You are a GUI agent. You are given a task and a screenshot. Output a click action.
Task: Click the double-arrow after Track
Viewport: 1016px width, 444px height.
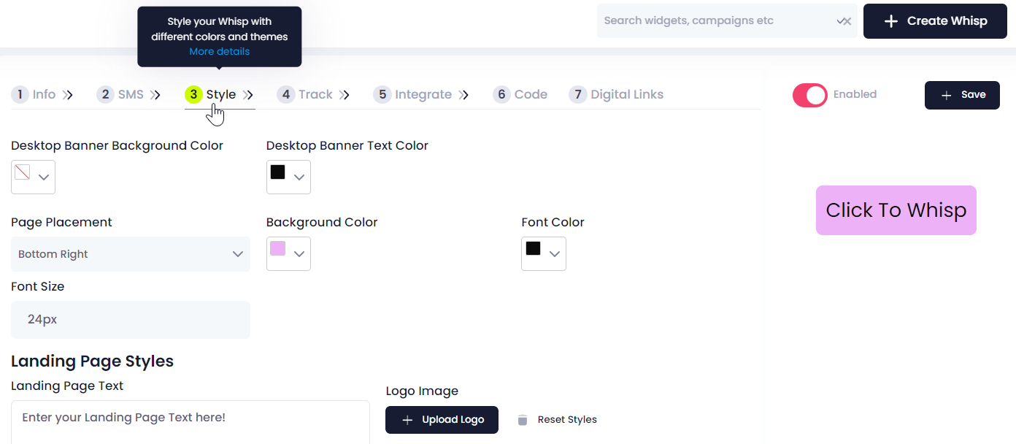point(344,95)
